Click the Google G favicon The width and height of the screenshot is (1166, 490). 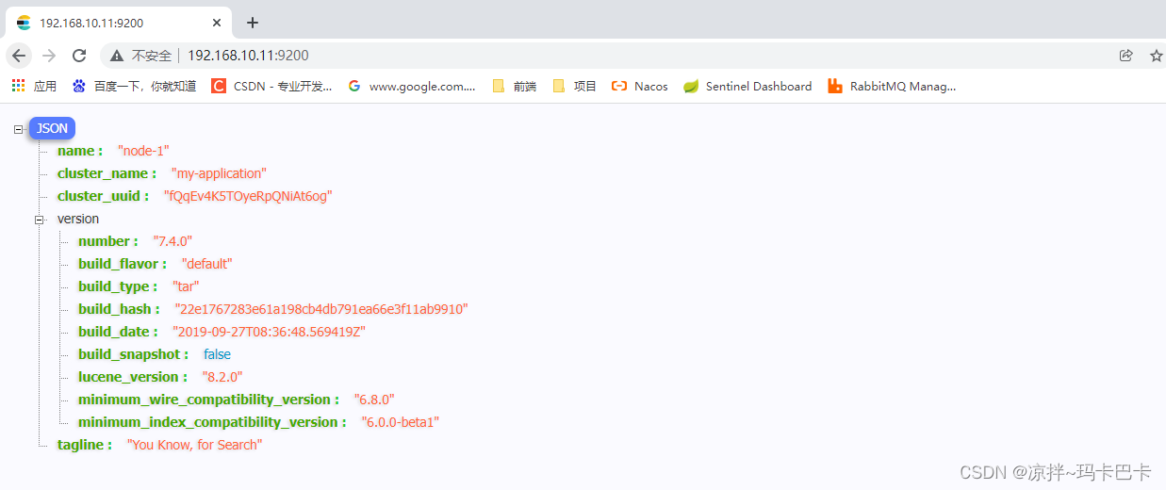[x=354, y=86]
